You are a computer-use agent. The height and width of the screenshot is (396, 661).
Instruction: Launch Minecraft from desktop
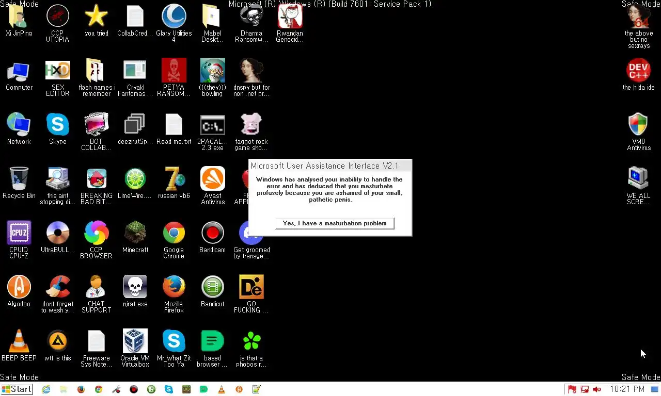[x=135, y=237]
